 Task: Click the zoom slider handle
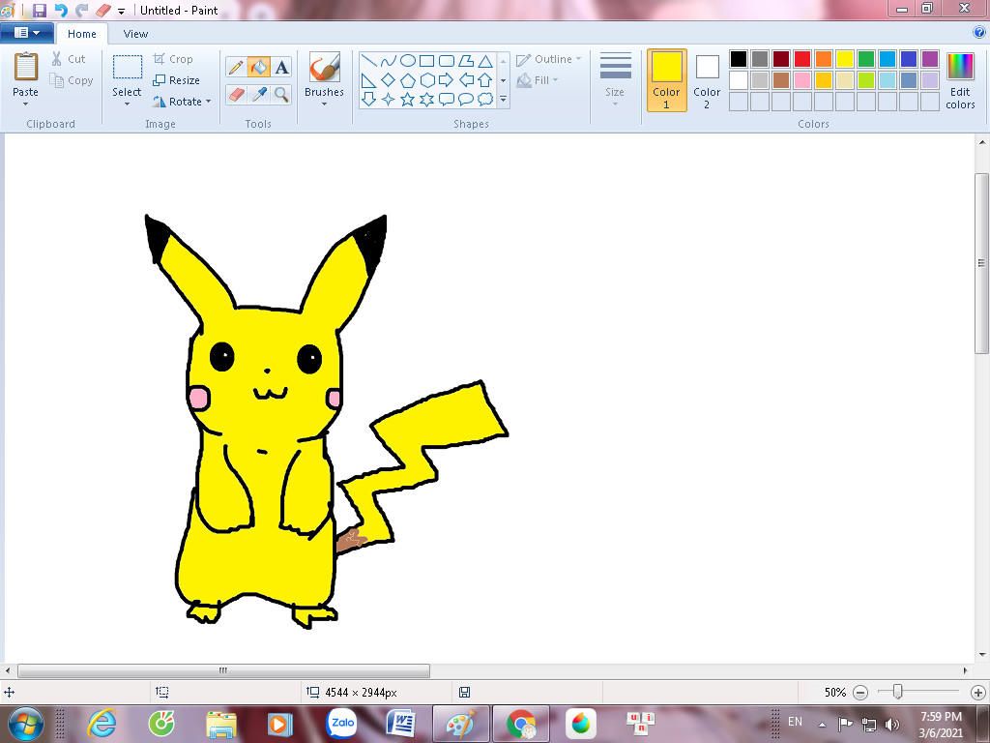897,692
